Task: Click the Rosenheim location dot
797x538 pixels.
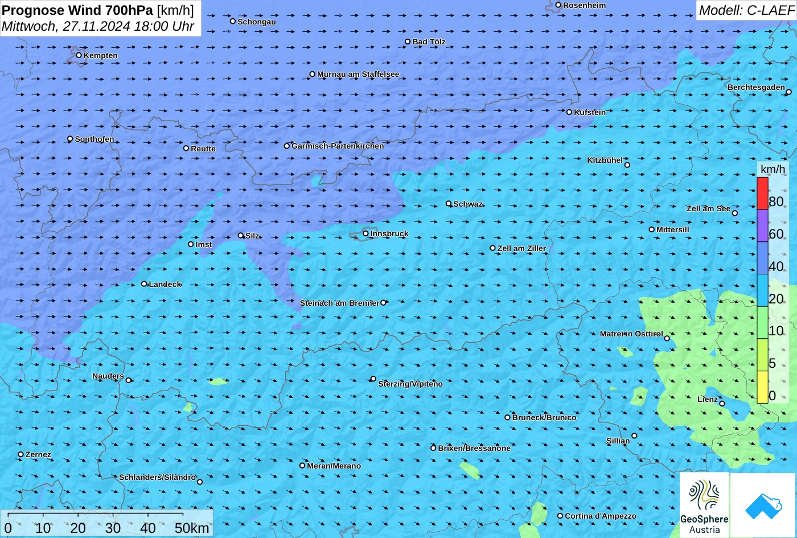Action: [558, 5]
